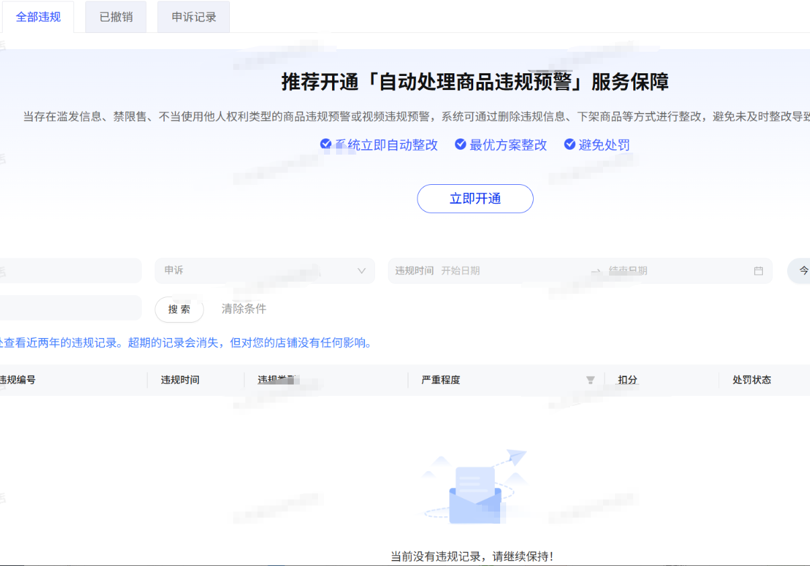
Task: Click the checkmark icon beside 系统立即自动整改
Action: click(325, 145)
